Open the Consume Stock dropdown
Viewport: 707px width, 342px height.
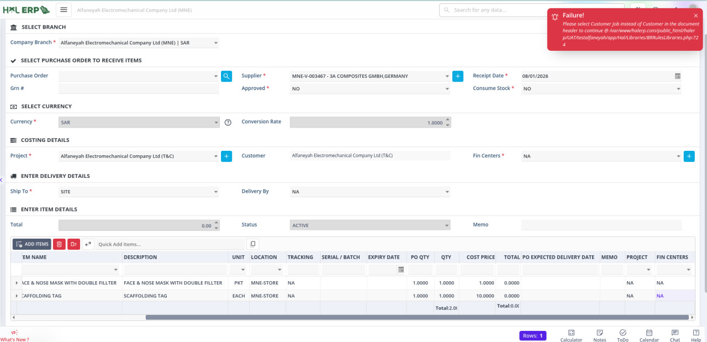678,89
